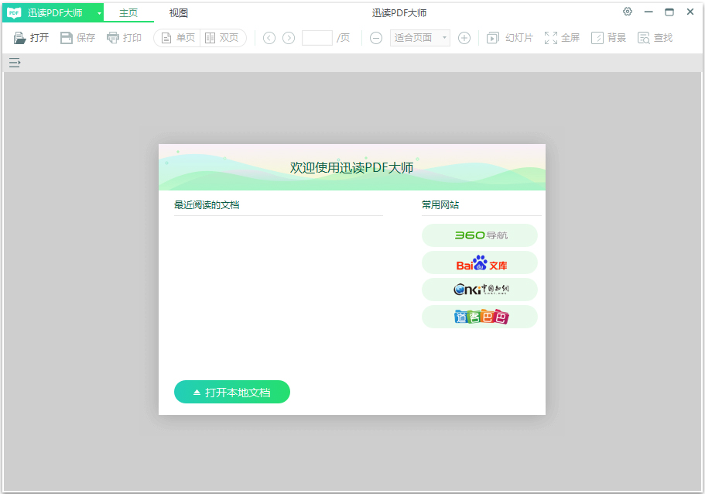
Task: Go to next page arrow
Action: pyautogui.click(x=289, y=38)
